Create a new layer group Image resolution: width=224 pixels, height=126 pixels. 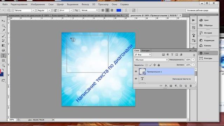tap(181, 86)
